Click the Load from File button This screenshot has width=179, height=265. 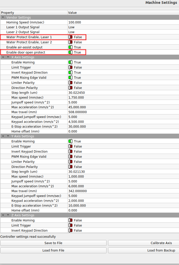pos(53,250)
